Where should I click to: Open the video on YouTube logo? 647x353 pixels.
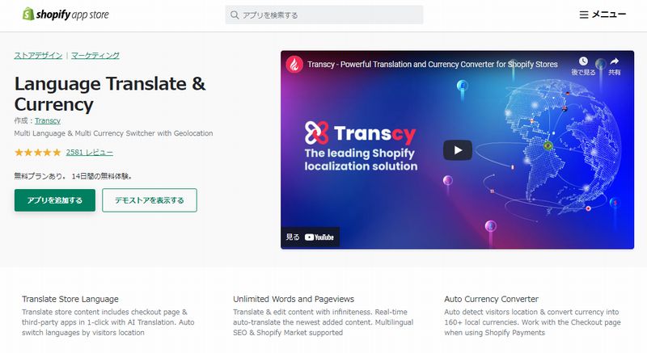tap(319, 237)
